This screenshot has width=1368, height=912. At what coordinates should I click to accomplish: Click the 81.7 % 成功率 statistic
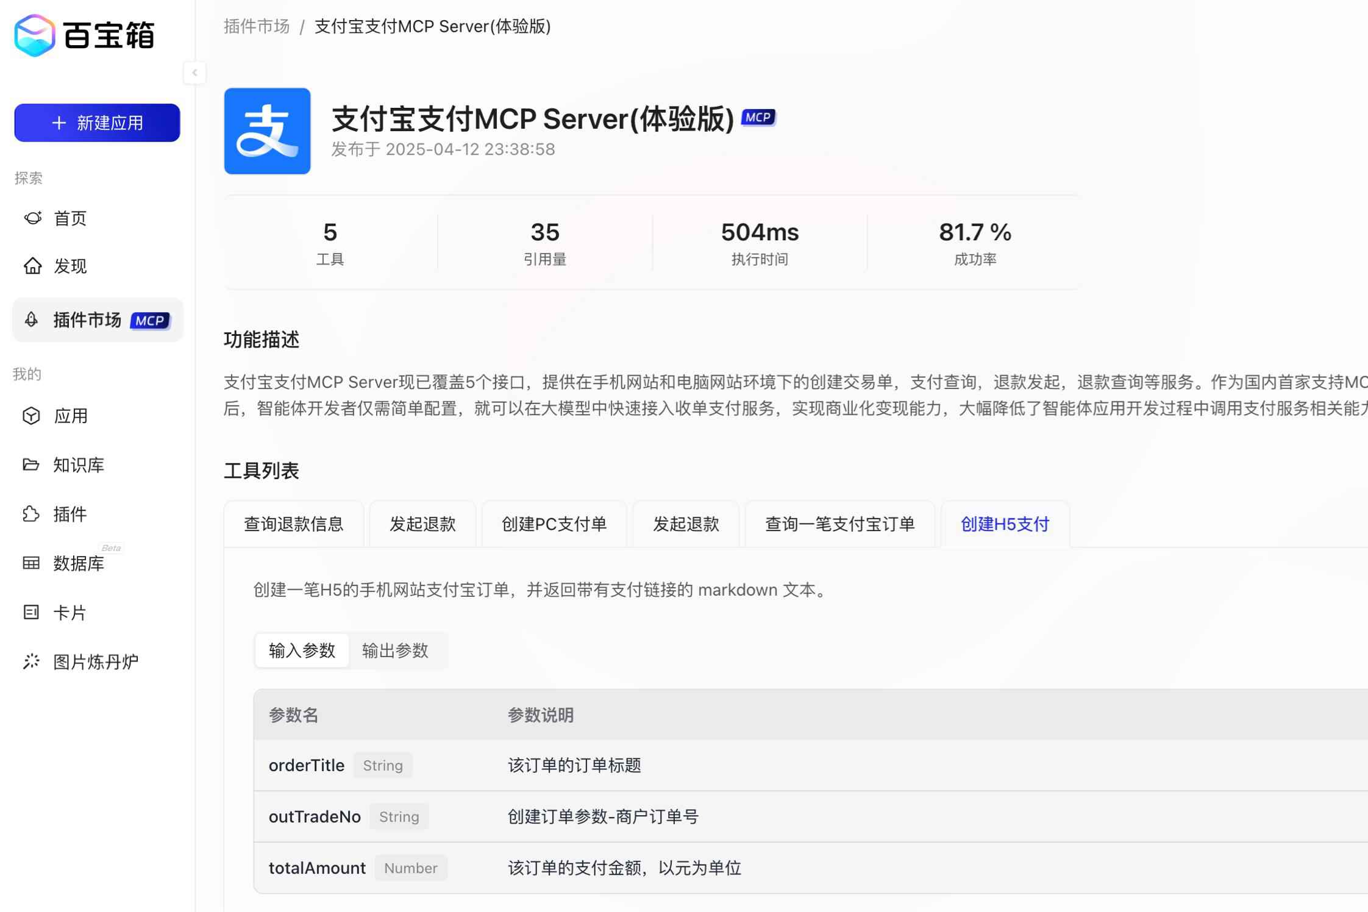point(975,243)
